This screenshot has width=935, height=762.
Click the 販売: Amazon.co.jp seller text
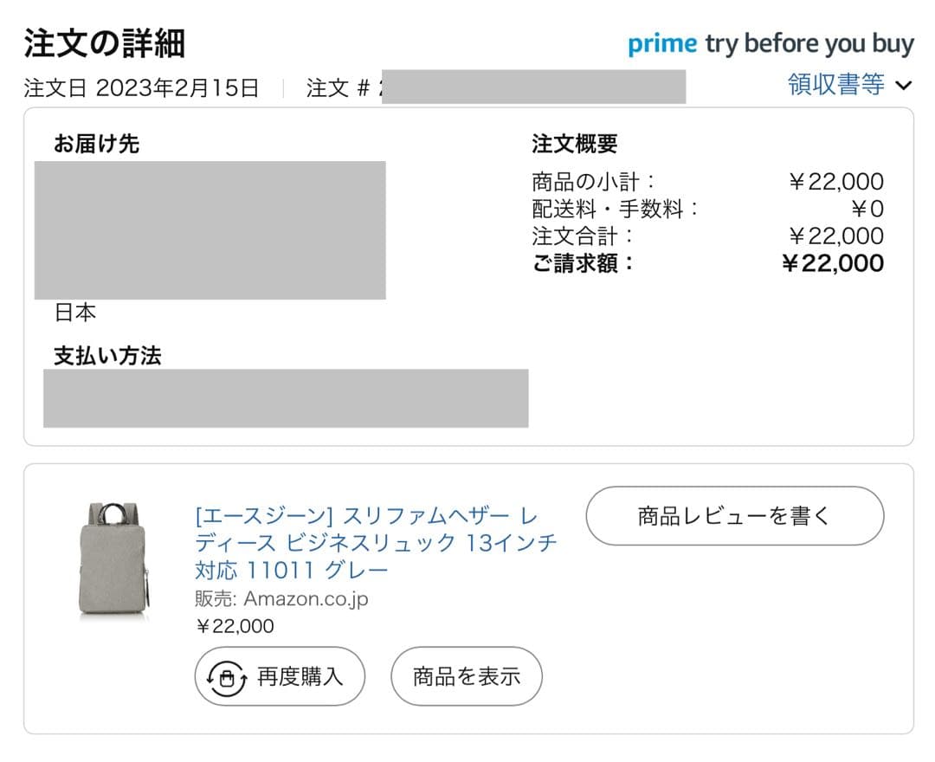(280, 597)
